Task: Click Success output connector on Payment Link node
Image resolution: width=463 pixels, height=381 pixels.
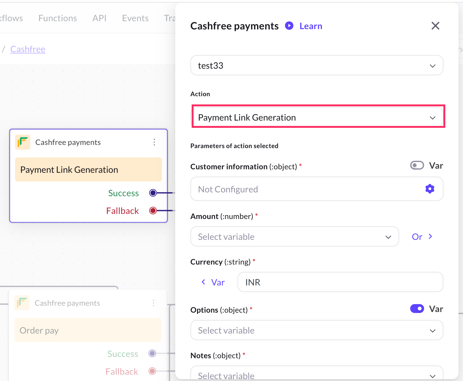Action: pyautogui.click(x=153, y=193)
